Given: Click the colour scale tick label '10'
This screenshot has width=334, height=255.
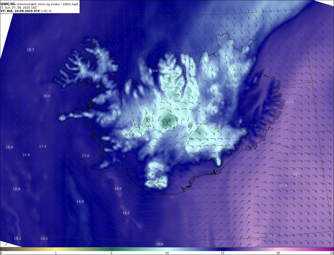Looking at the screenshot, I should coord(167,253).
